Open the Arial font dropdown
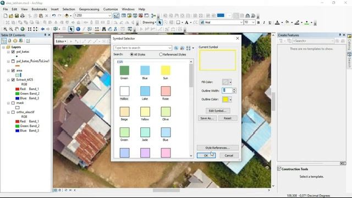The height and width of the screenshot is (198, 352). (241, 23)
